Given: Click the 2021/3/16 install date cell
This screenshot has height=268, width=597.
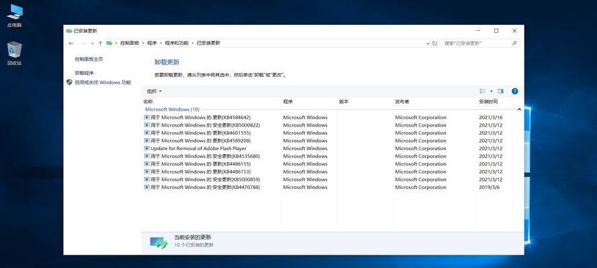Looking at the screenshot, I should (x=491, y=118).
